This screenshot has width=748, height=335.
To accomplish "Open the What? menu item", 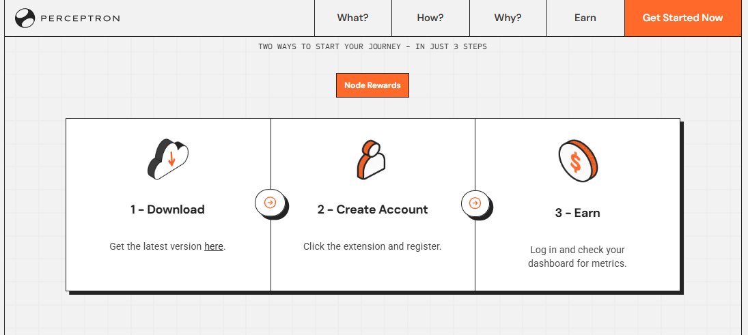I will tap(352, 18).
